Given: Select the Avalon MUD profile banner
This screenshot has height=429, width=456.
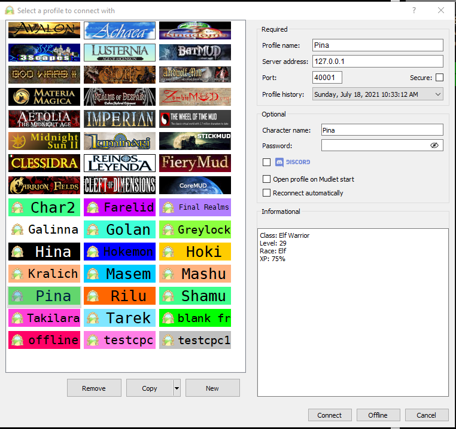Looking at the screenshot, I should coord(44,30).
